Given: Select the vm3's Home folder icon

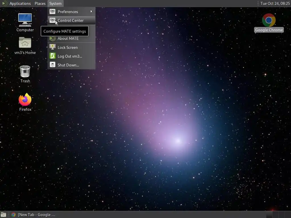Looking at the screenshot, I should (x=25, y=43).
